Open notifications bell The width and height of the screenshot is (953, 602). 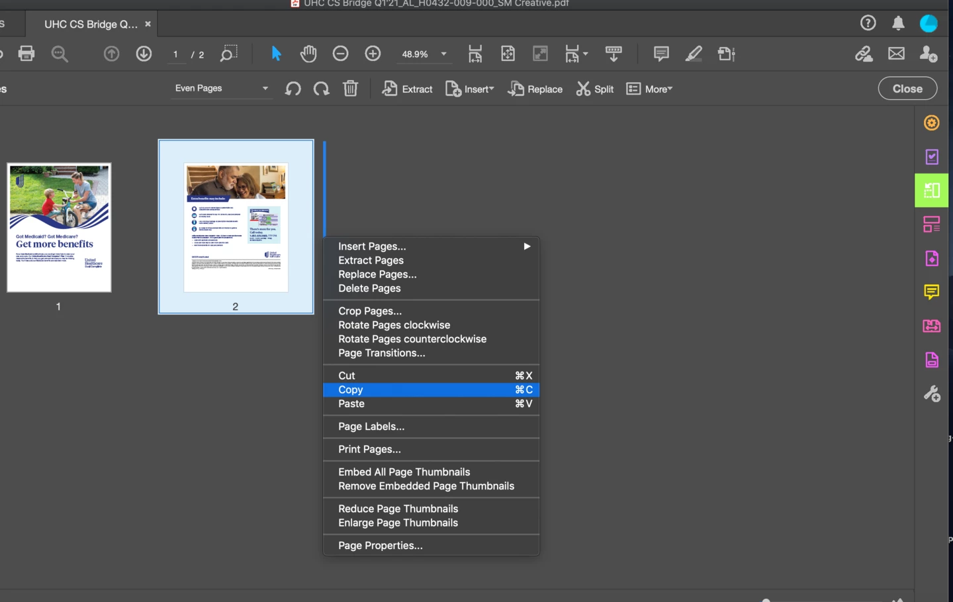point(898,24)
